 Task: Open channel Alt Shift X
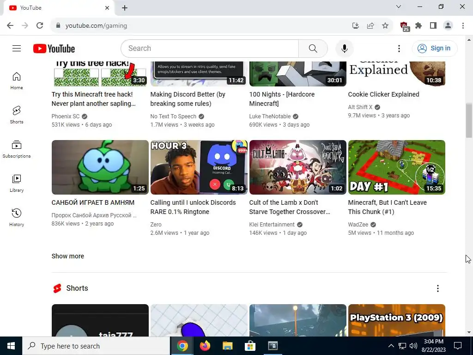(x=360, y=107)
